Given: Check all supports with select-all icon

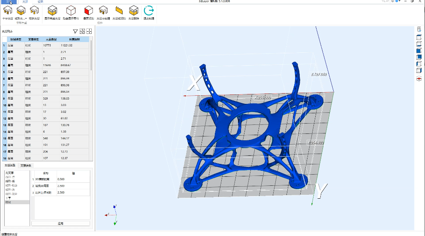Looking at the screenshot, I should (x=82, y=31).
